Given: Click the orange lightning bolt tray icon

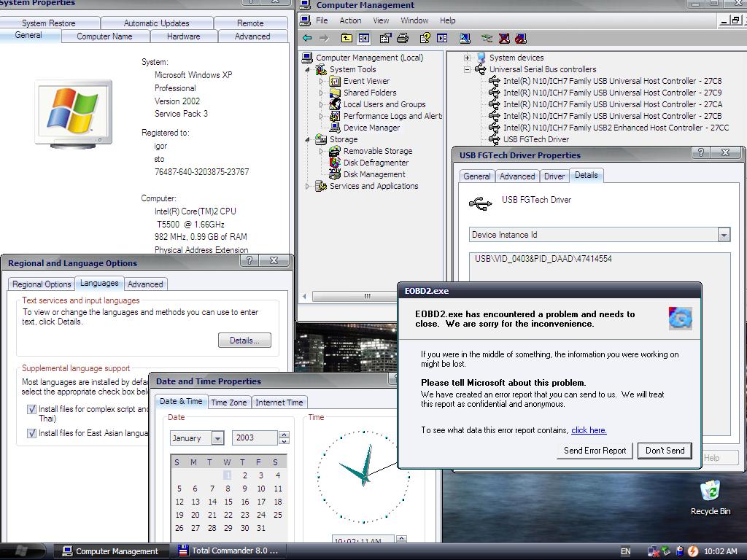Looking at the screenshot, I should click(x=693, y=551).
